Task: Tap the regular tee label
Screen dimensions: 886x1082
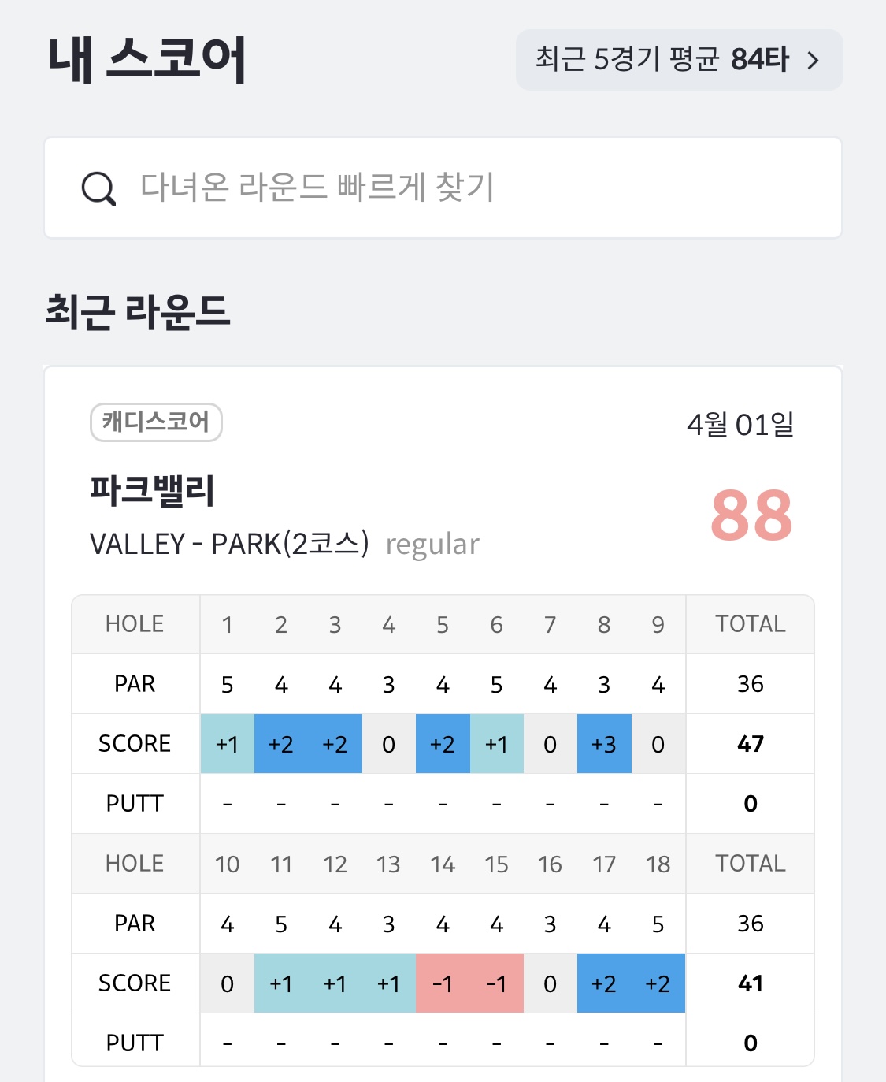Action: [x=432, y=545]
